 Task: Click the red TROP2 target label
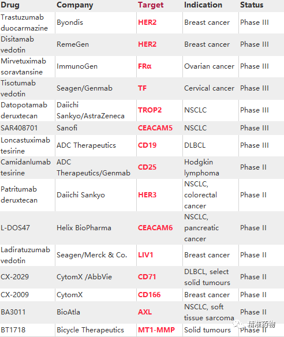pos(150,110)
